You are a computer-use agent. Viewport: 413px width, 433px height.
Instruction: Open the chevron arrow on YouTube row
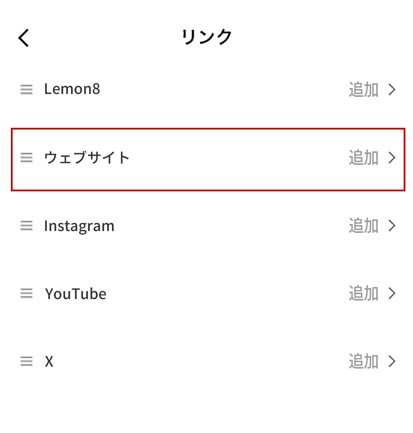click(x=392, y=293)
